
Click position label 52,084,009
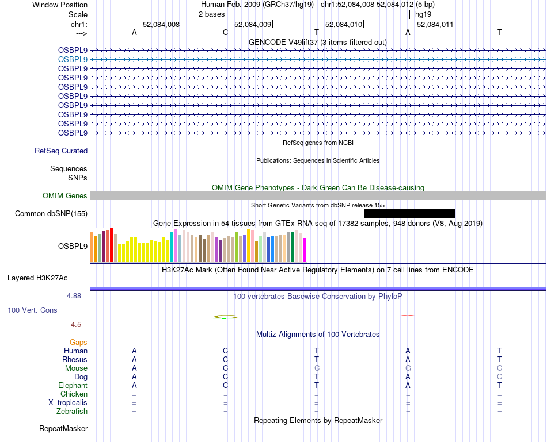tap(253, 24)
